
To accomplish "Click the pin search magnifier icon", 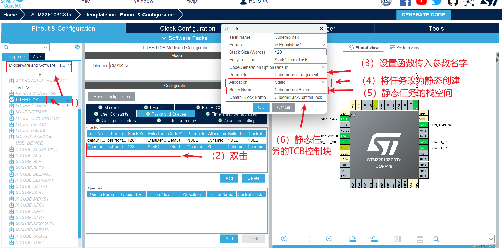I will [x=436, y=239].
